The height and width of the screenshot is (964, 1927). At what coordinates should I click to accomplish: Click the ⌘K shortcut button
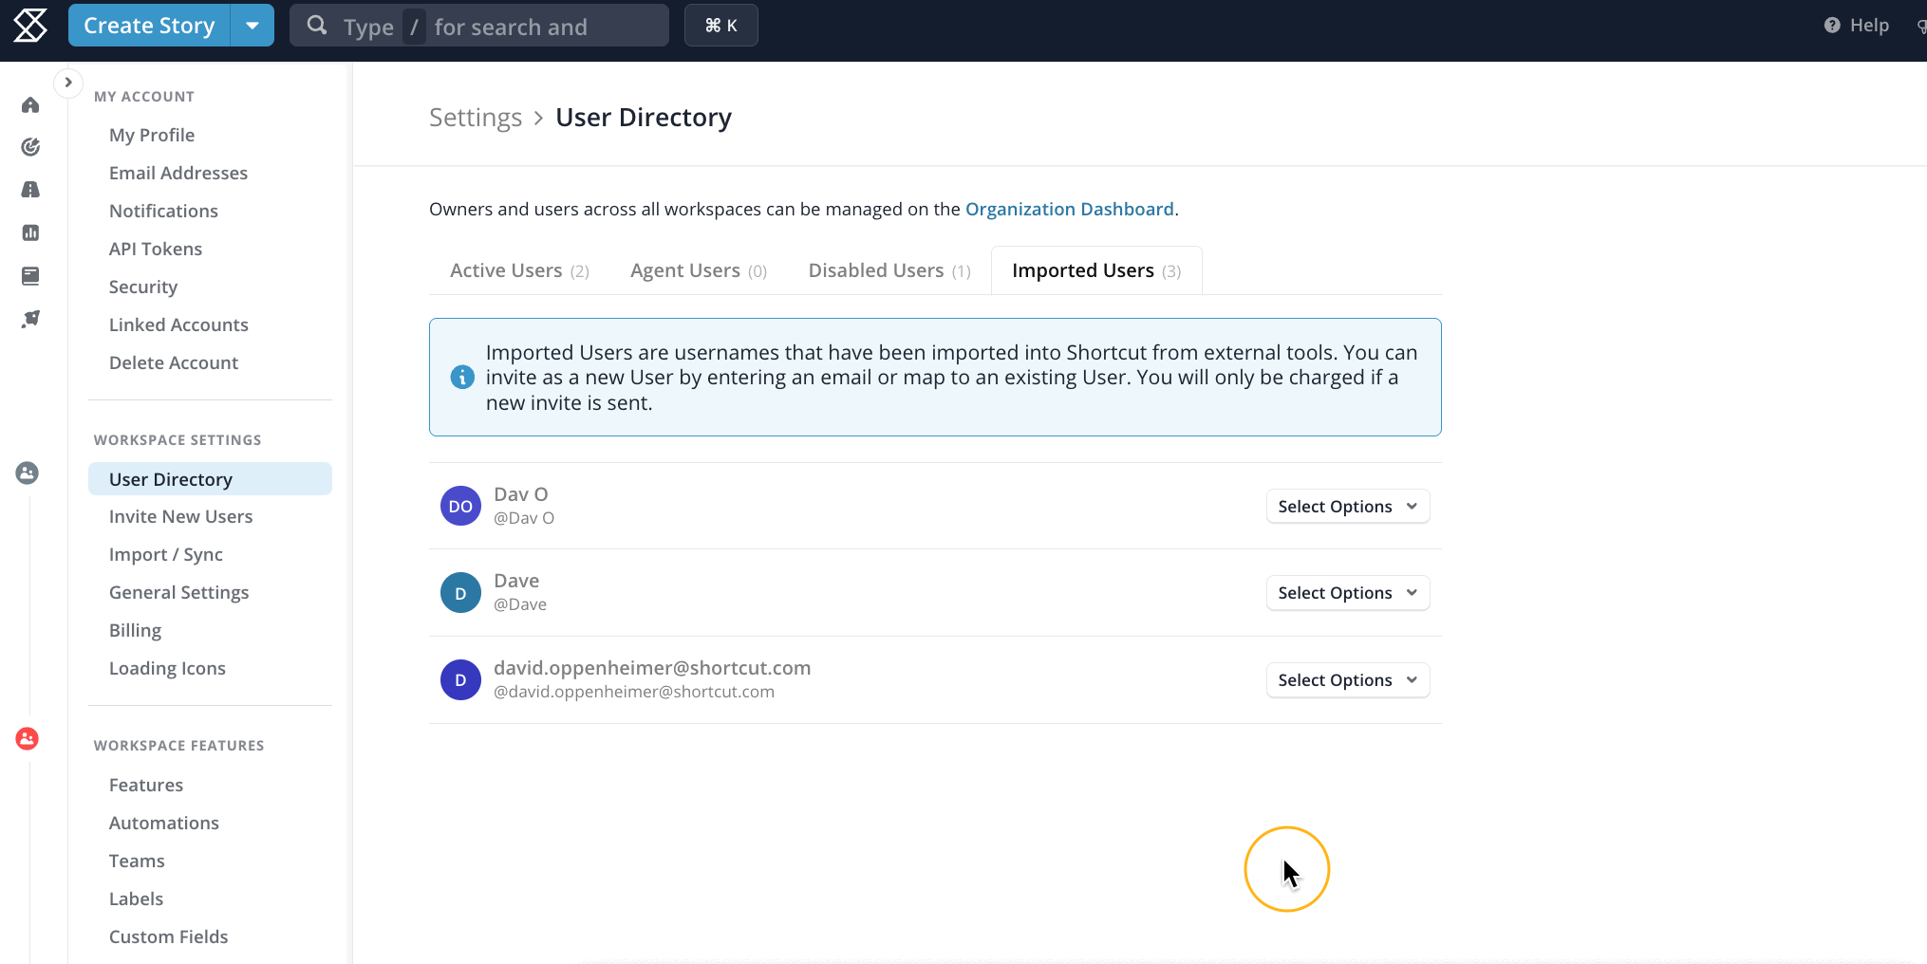pyautogui.click(x=720, y=26)
